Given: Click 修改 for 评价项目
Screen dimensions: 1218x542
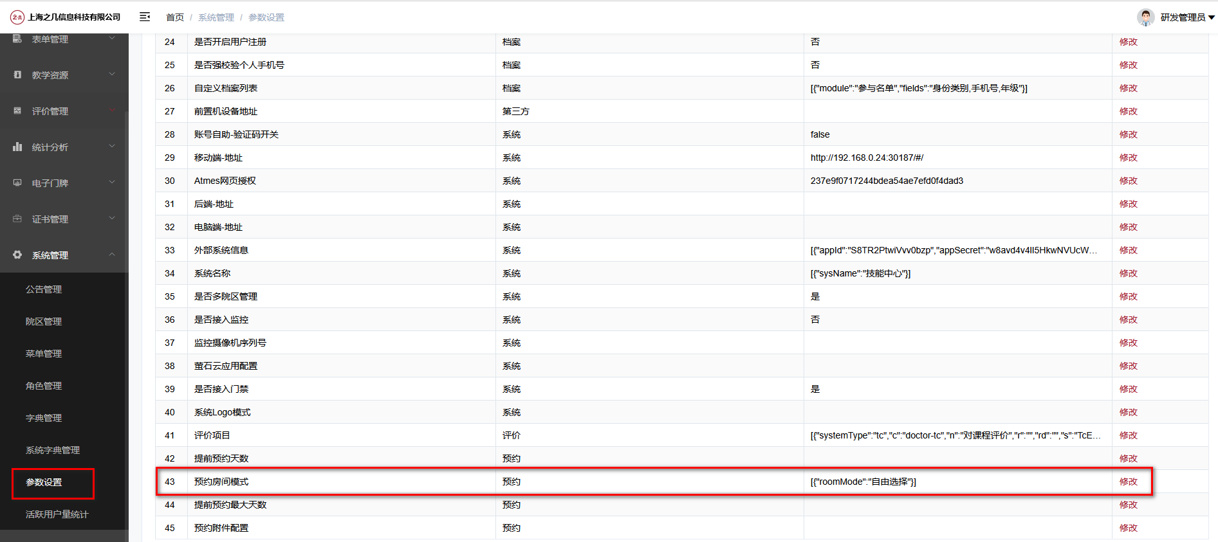Looking at the screenshot, I should click(1129, 435).
